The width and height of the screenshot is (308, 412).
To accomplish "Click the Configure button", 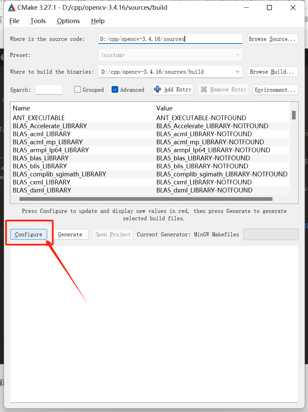I will (29, 234).
